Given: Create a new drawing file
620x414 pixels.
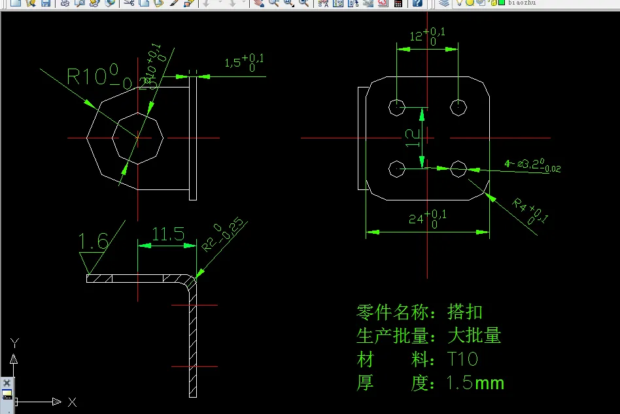Looking at the screenshot, I should click(15, 4).
